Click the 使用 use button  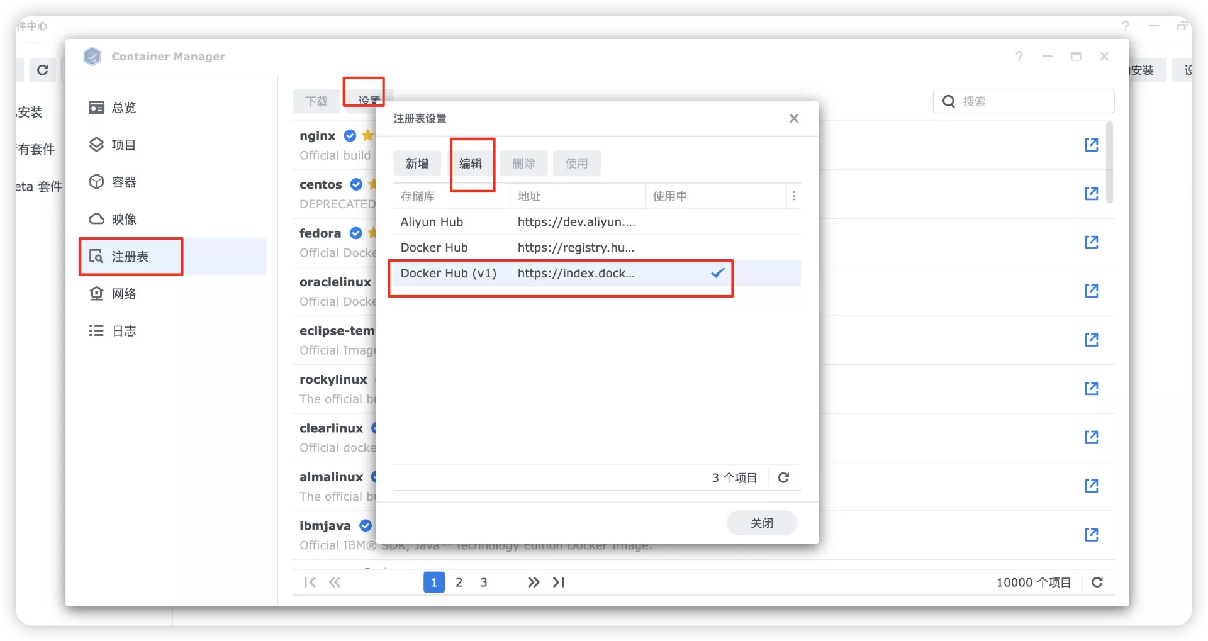point(576,163)
